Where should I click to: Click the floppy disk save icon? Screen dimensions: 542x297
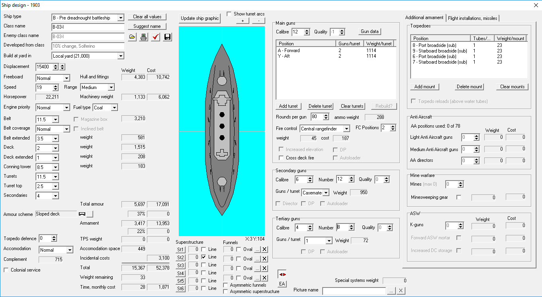point(167,37)
